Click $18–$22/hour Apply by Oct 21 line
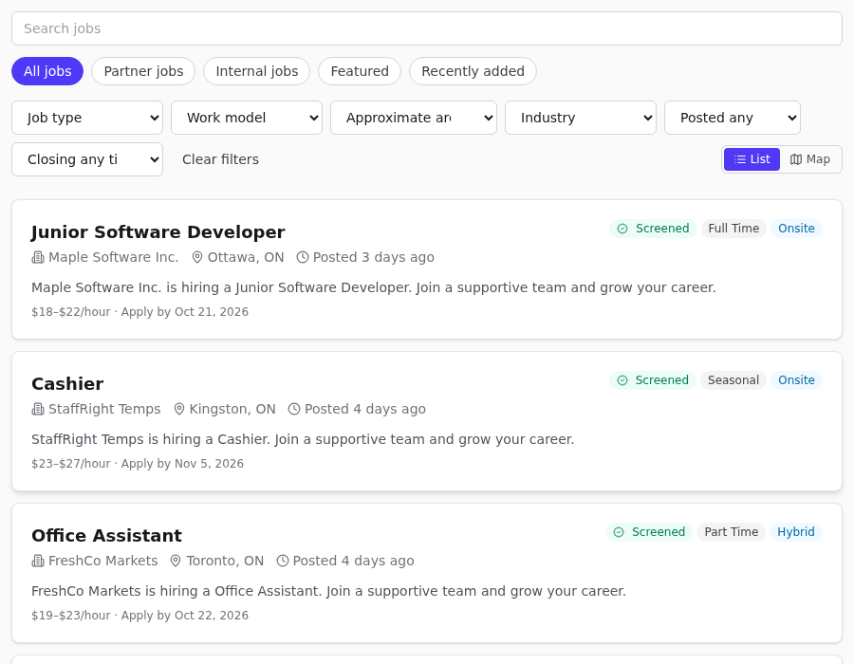 140,312
